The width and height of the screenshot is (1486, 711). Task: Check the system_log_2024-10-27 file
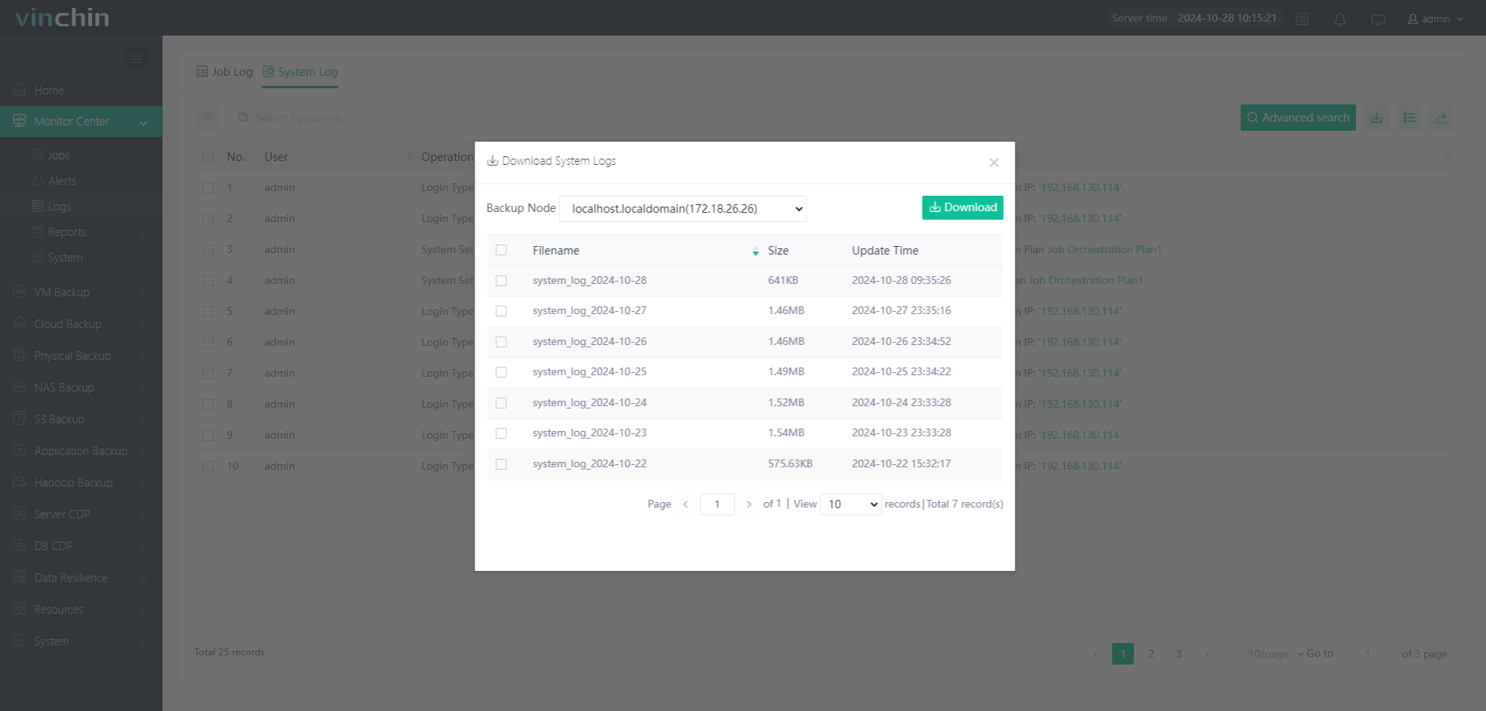(502, 311)
